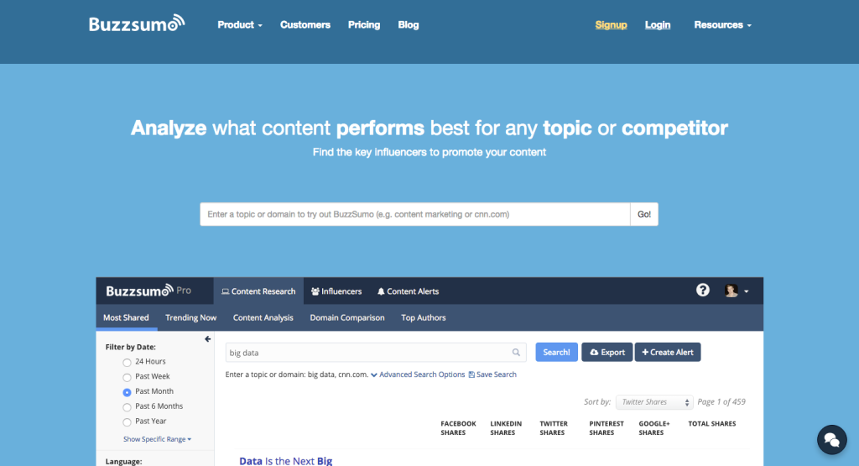Select the Most Shared sub-tab
Image resolution: width=859 pixels, height=466 pixels.
click(x=126, y=317)
